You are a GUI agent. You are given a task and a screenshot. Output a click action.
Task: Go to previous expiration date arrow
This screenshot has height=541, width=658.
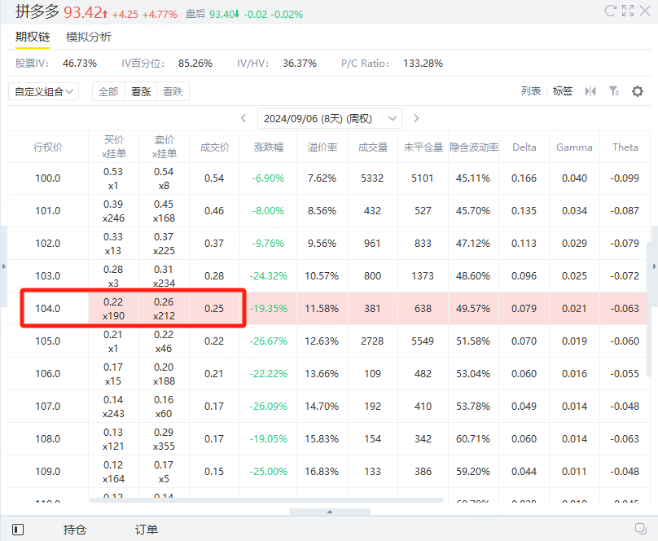pyautogui.click(x=243, y=118)
